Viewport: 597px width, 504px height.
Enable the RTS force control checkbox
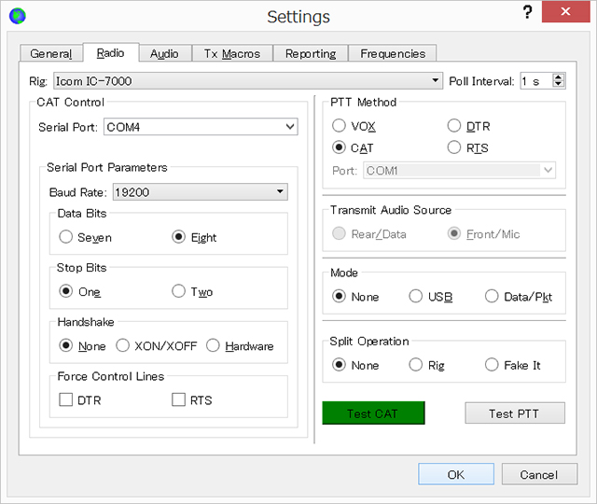[178, 400]
